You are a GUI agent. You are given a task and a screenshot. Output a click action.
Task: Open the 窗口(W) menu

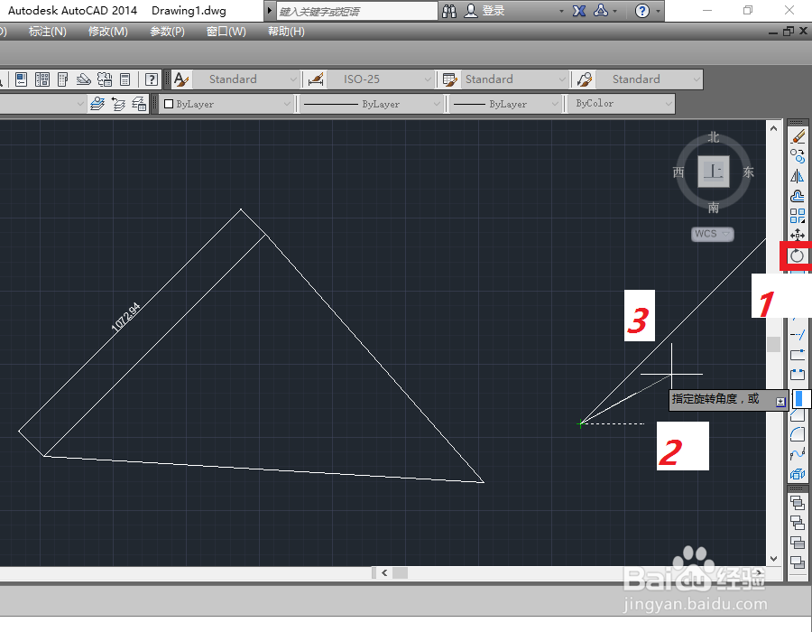226,32
